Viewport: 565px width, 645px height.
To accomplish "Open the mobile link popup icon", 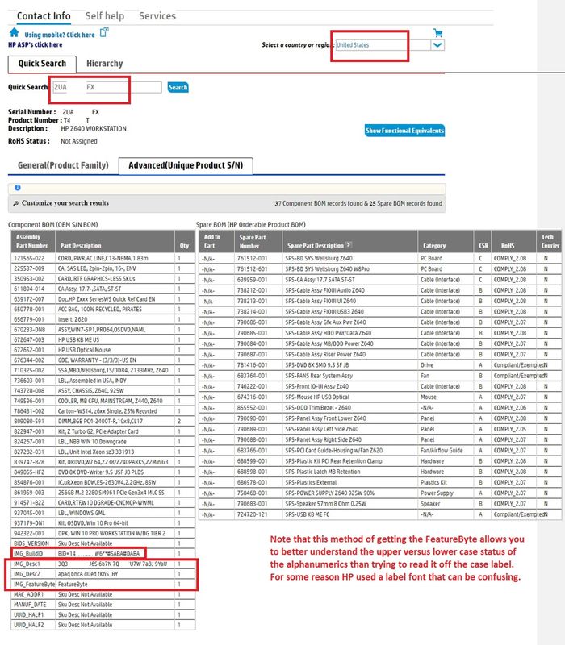I will (x=105, y=32).
